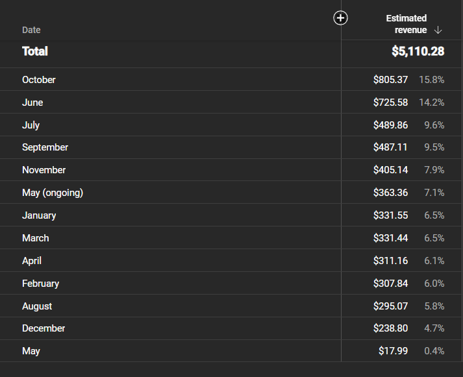Click the September row label

45,147
